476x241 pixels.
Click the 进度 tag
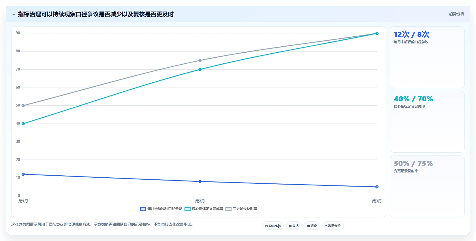click(312, 226)
